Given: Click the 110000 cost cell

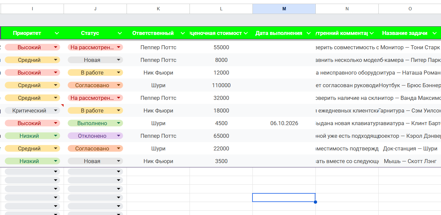Looking at the screenshot, I should [x=221, y=86].
